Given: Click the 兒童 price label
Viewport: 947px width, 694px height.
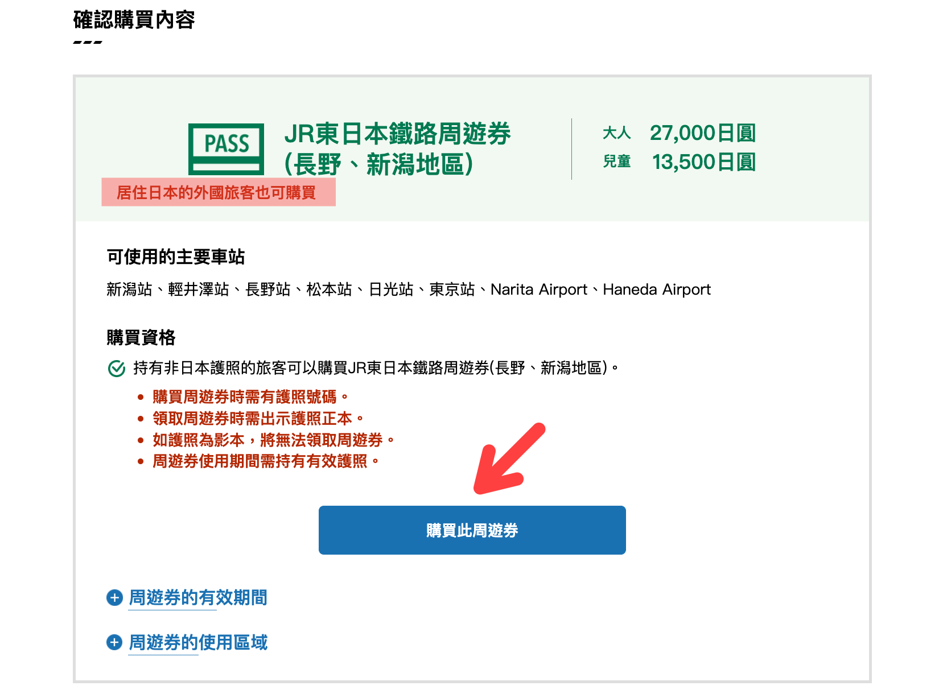Looking at the screenshot, I should point(617,162).
